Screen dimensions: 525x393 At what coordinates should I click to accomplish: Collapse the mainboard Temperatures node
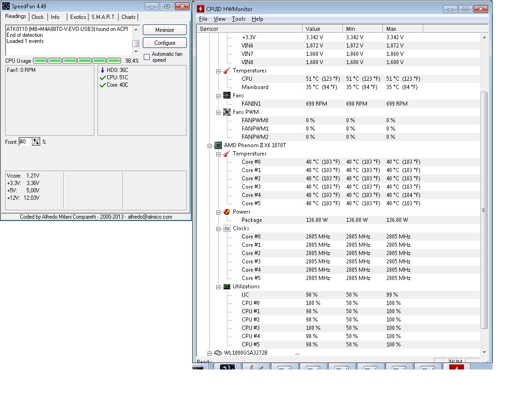(x=218, y=71)
